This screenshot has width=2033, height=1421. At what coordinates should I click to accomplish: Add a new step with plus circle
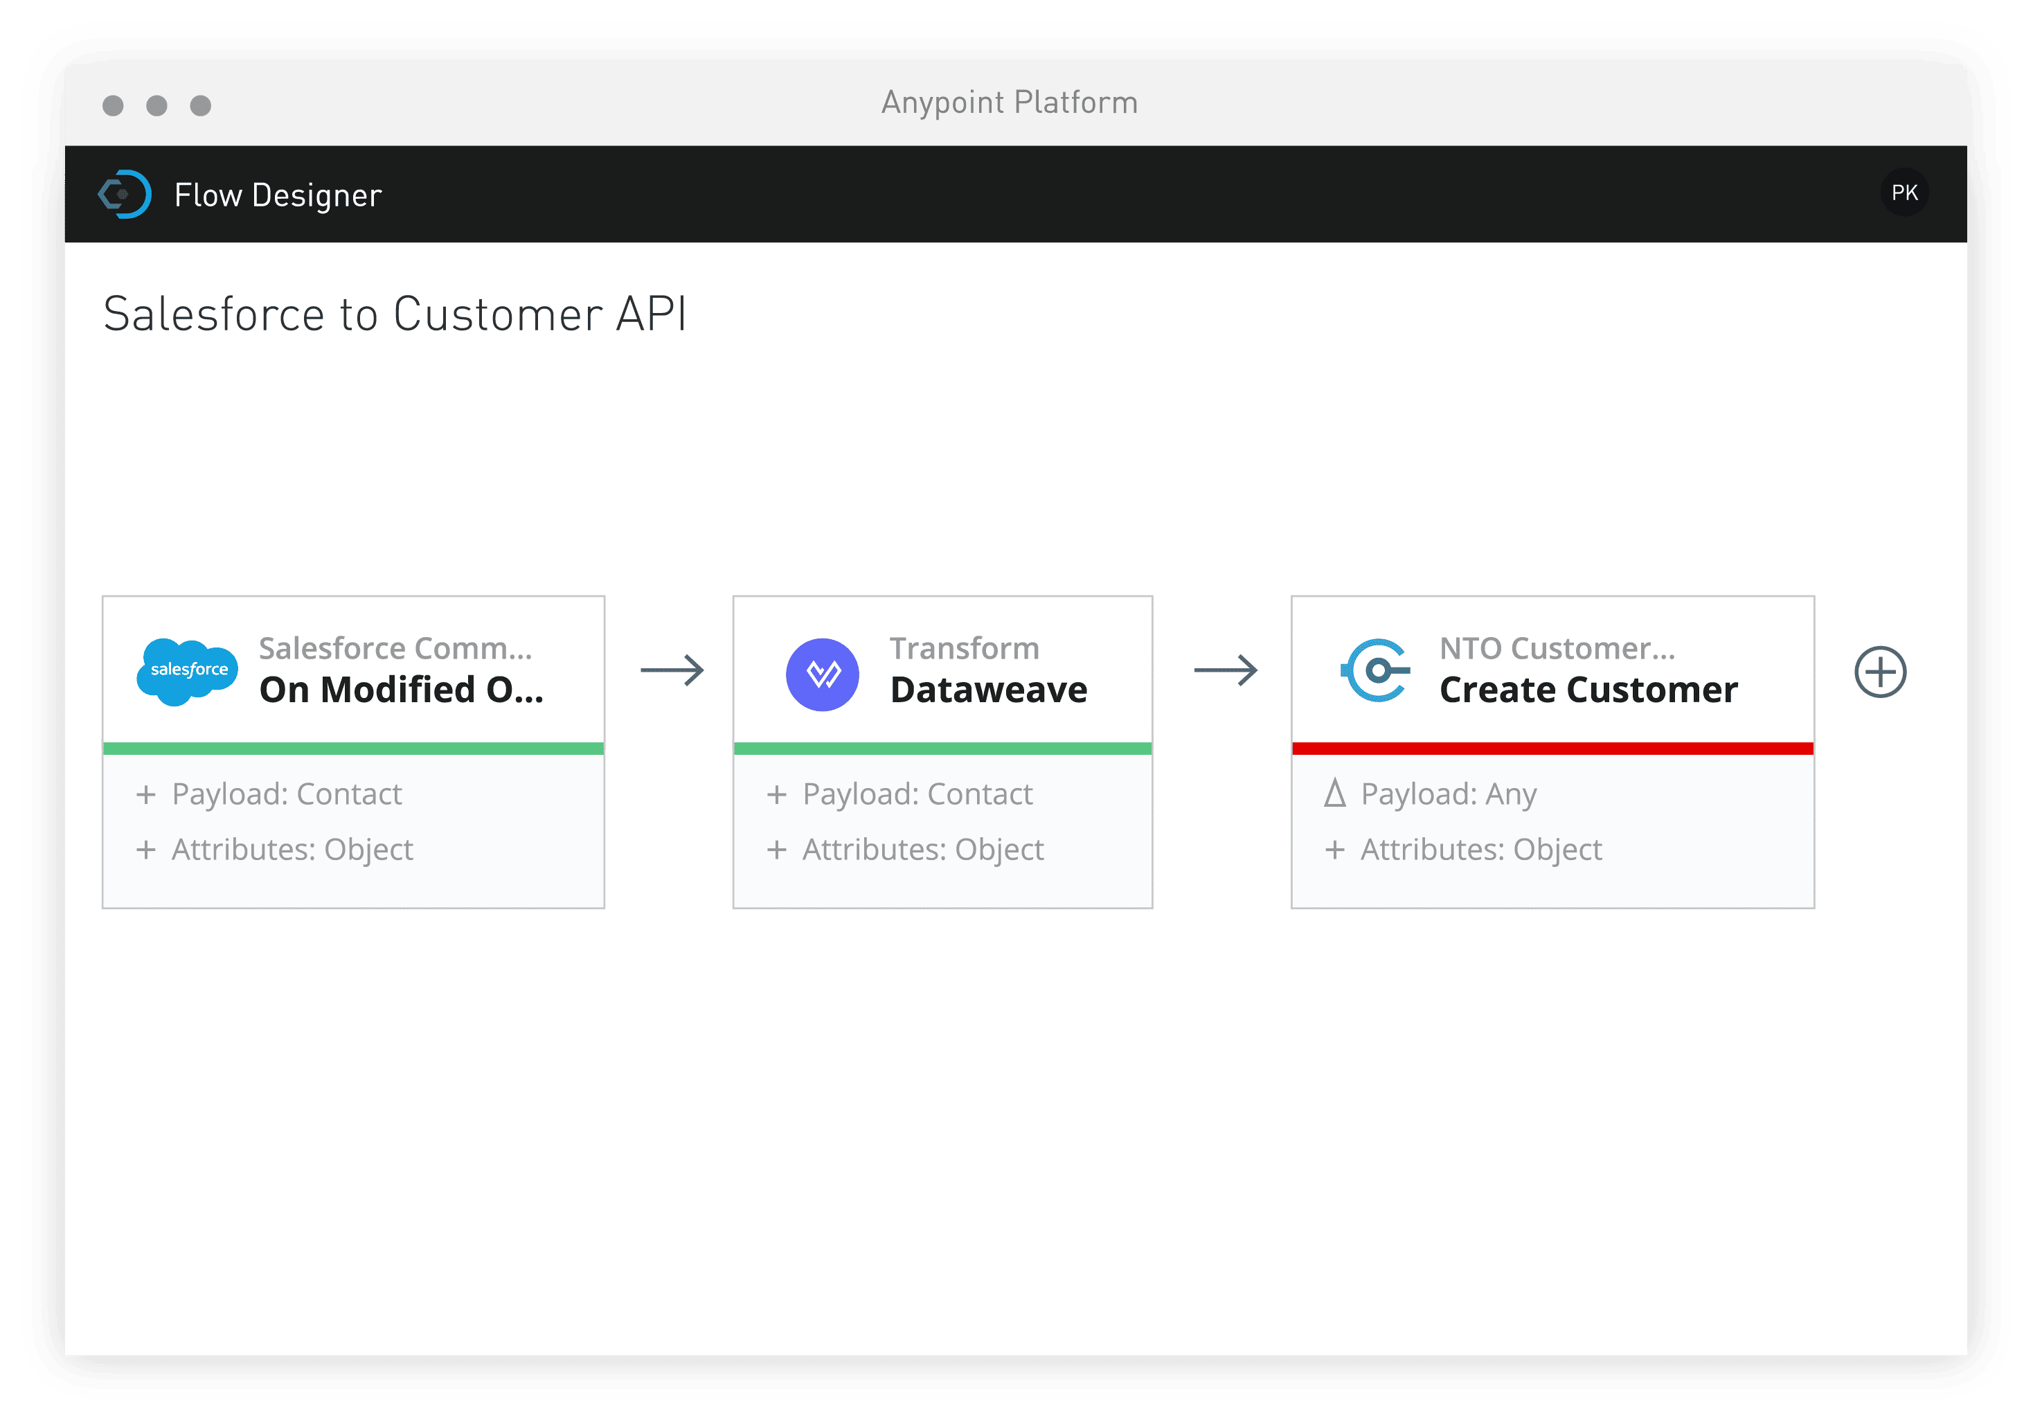coord(1880,672)
